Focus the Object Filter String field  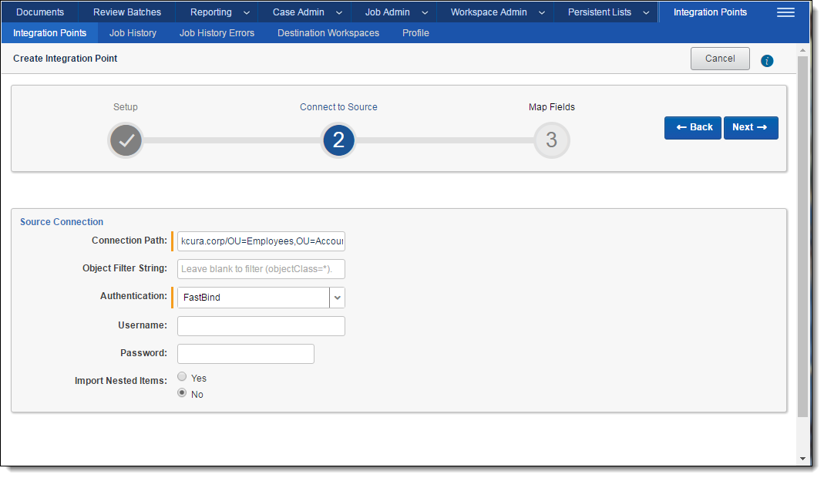click(261, 269)
